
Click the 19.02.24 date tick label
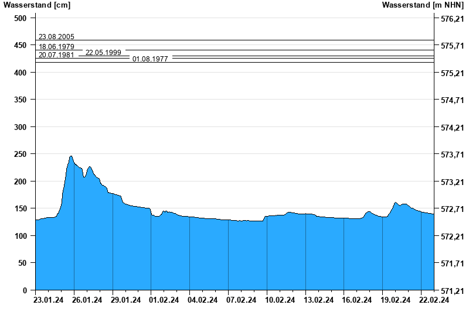click(x=396, y=300)
